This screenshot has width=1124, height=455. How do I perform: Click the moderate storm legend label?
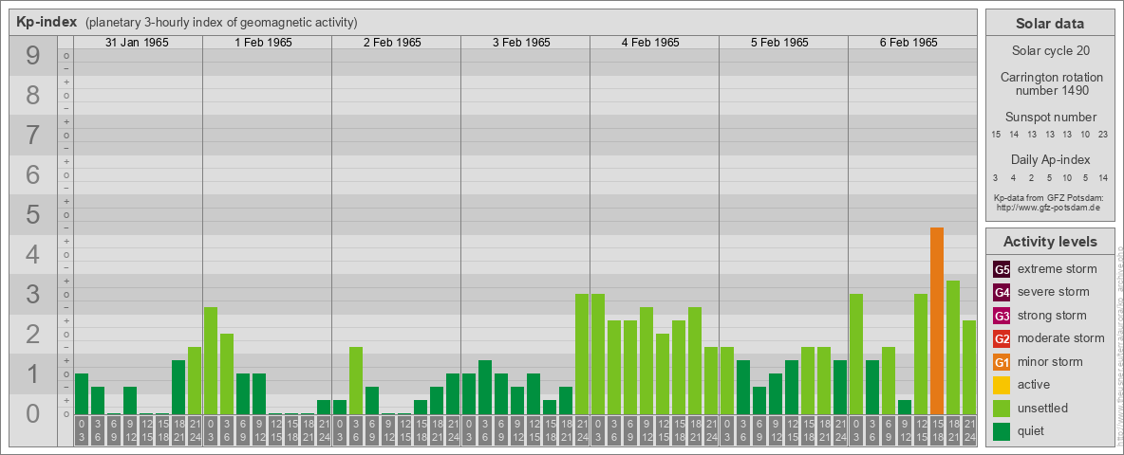(1061, 338)
